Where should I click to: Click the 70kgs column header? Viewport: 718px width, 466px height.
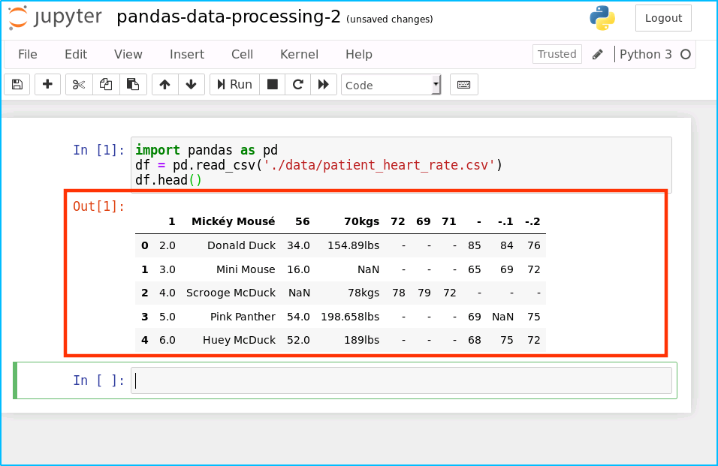pos(361,221)
